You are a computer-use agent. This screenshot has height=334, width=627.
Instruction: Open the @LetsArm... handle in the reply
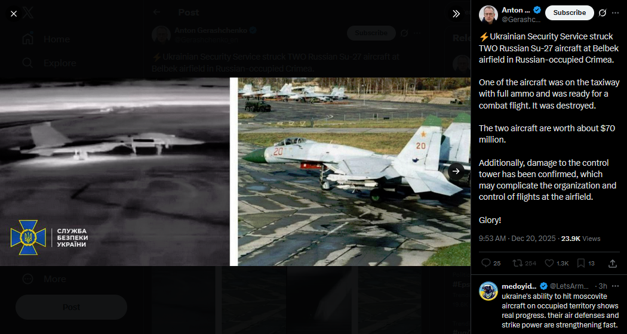[x=569, y=286]
